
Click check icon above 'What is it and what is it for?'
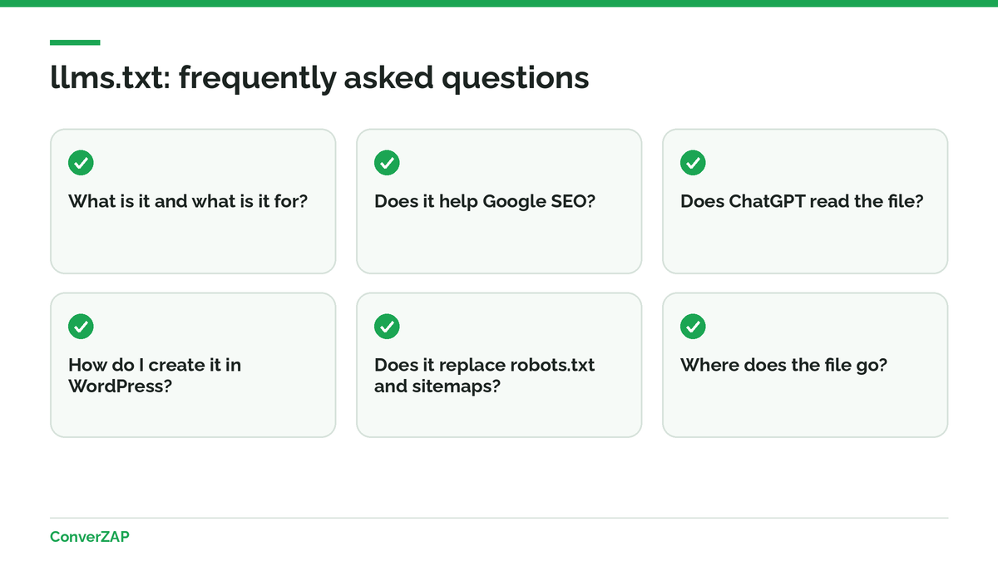pyautogui.click(x=81, y=163)
